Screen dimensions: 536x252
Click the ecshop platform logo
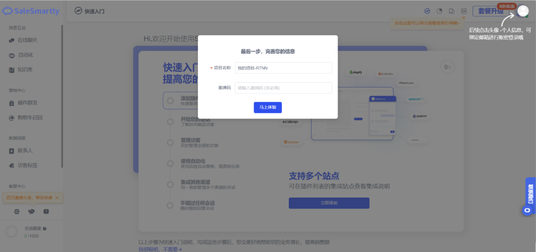[290, 122]
